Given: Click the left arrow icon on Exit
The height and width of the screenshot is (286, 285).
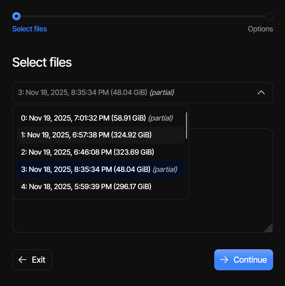Looking at the screenshot, I should [23, 260].
